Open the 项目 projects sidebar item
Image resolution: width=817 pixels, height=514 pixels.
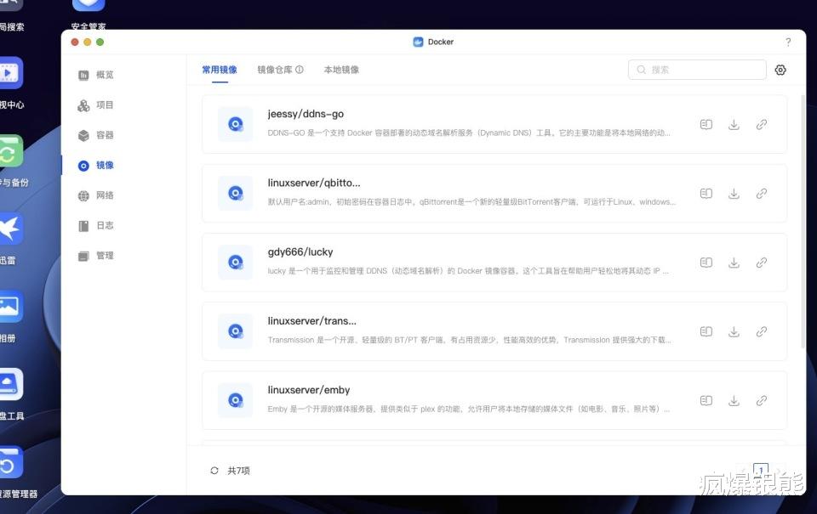96,105
